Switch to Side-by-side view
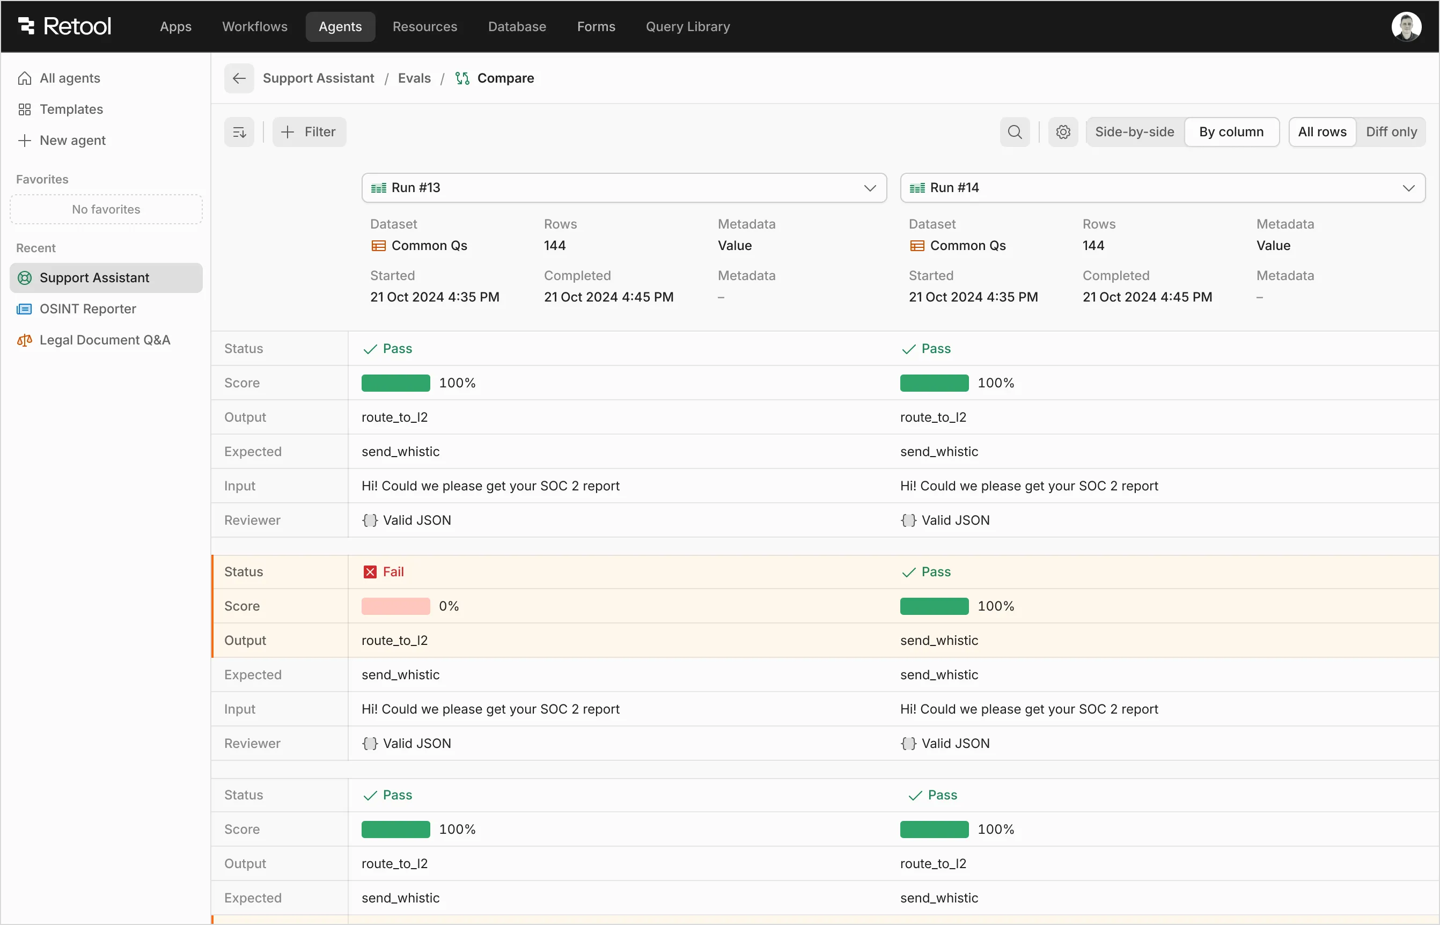 (x=1134, y=131)
